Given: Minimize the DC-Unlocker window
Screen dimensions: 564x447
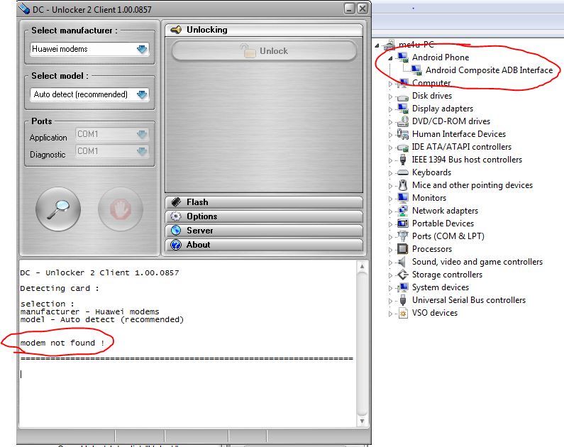Looking at the screenshot, I should tap(350, 9).
